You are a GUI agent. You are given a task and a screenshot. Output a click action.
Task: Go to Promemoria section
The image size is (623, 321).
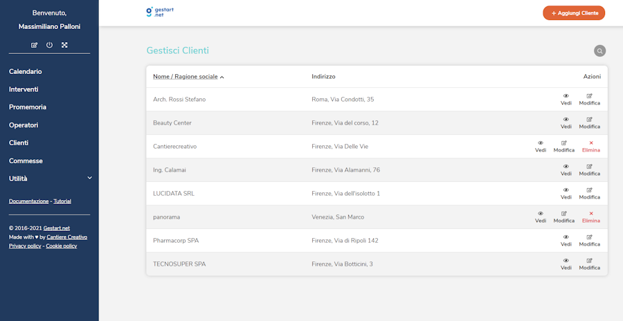(28, 107)
